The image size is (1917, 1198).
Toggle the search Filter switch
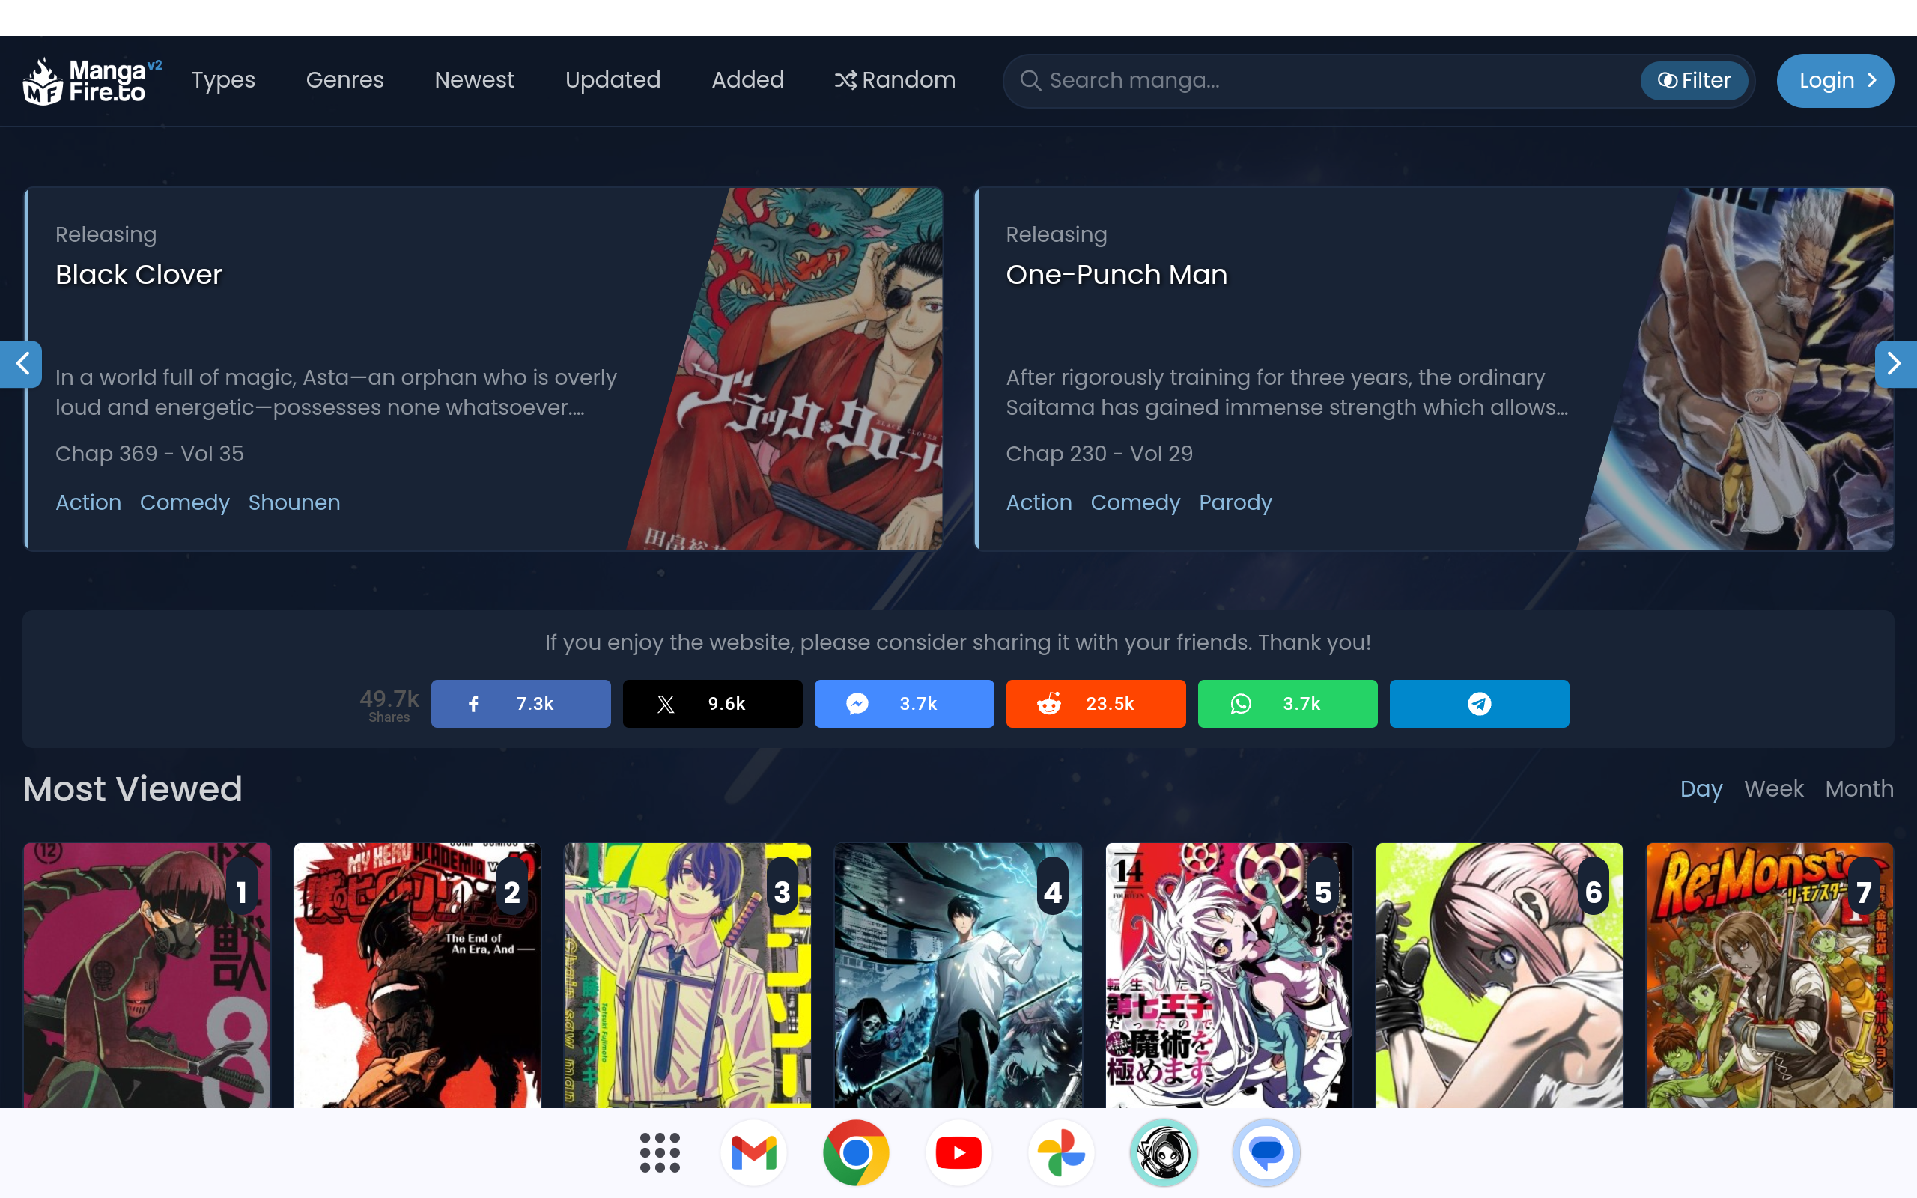point(1694,81)
